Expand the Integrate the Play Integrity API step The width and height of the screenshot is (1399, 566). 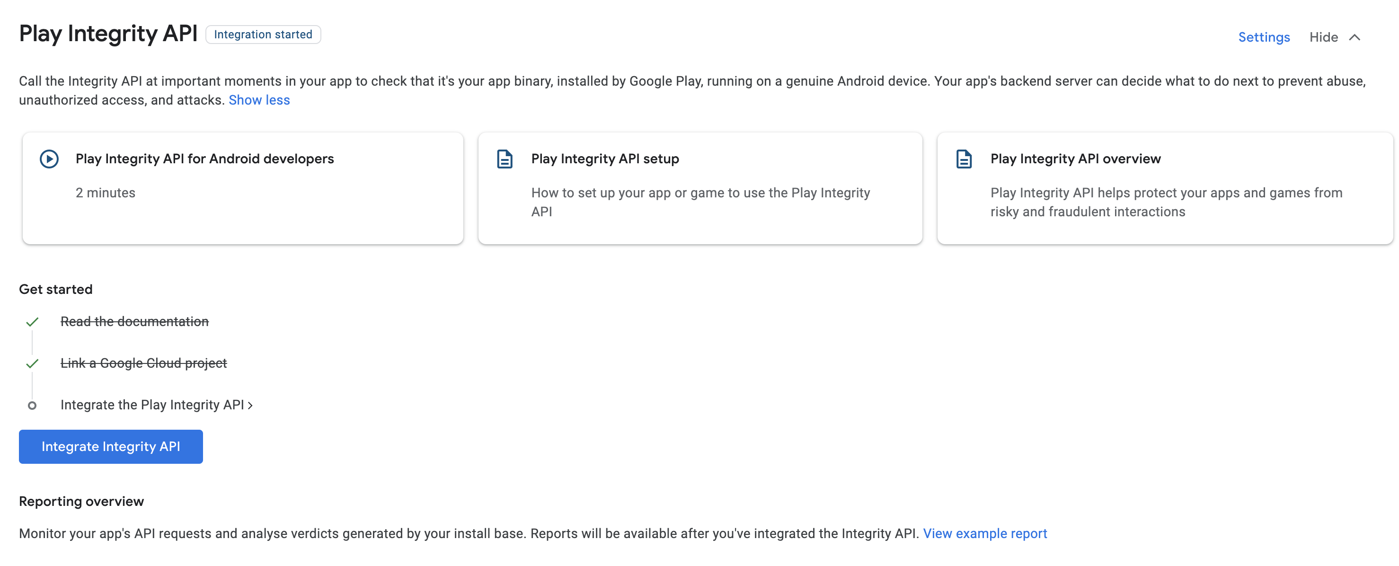154,405
